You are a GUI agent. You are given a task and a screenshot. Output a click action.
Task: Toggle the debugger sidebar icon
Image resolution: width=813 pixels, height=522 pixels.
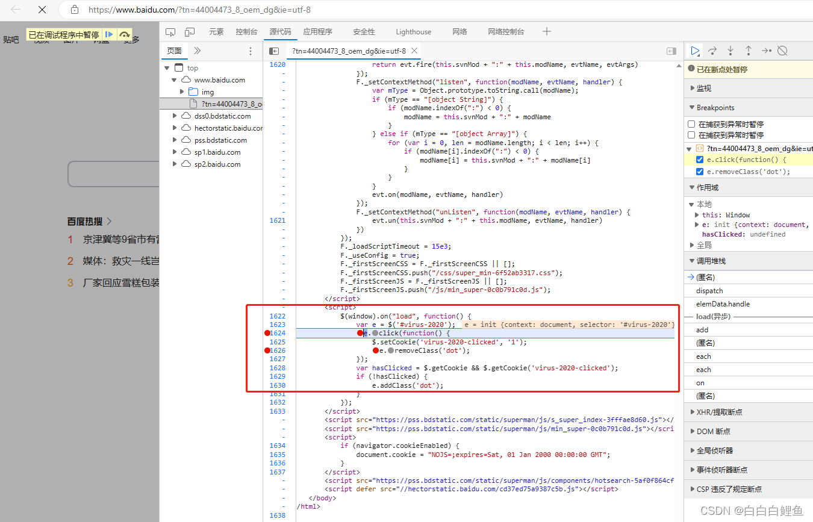671,51
